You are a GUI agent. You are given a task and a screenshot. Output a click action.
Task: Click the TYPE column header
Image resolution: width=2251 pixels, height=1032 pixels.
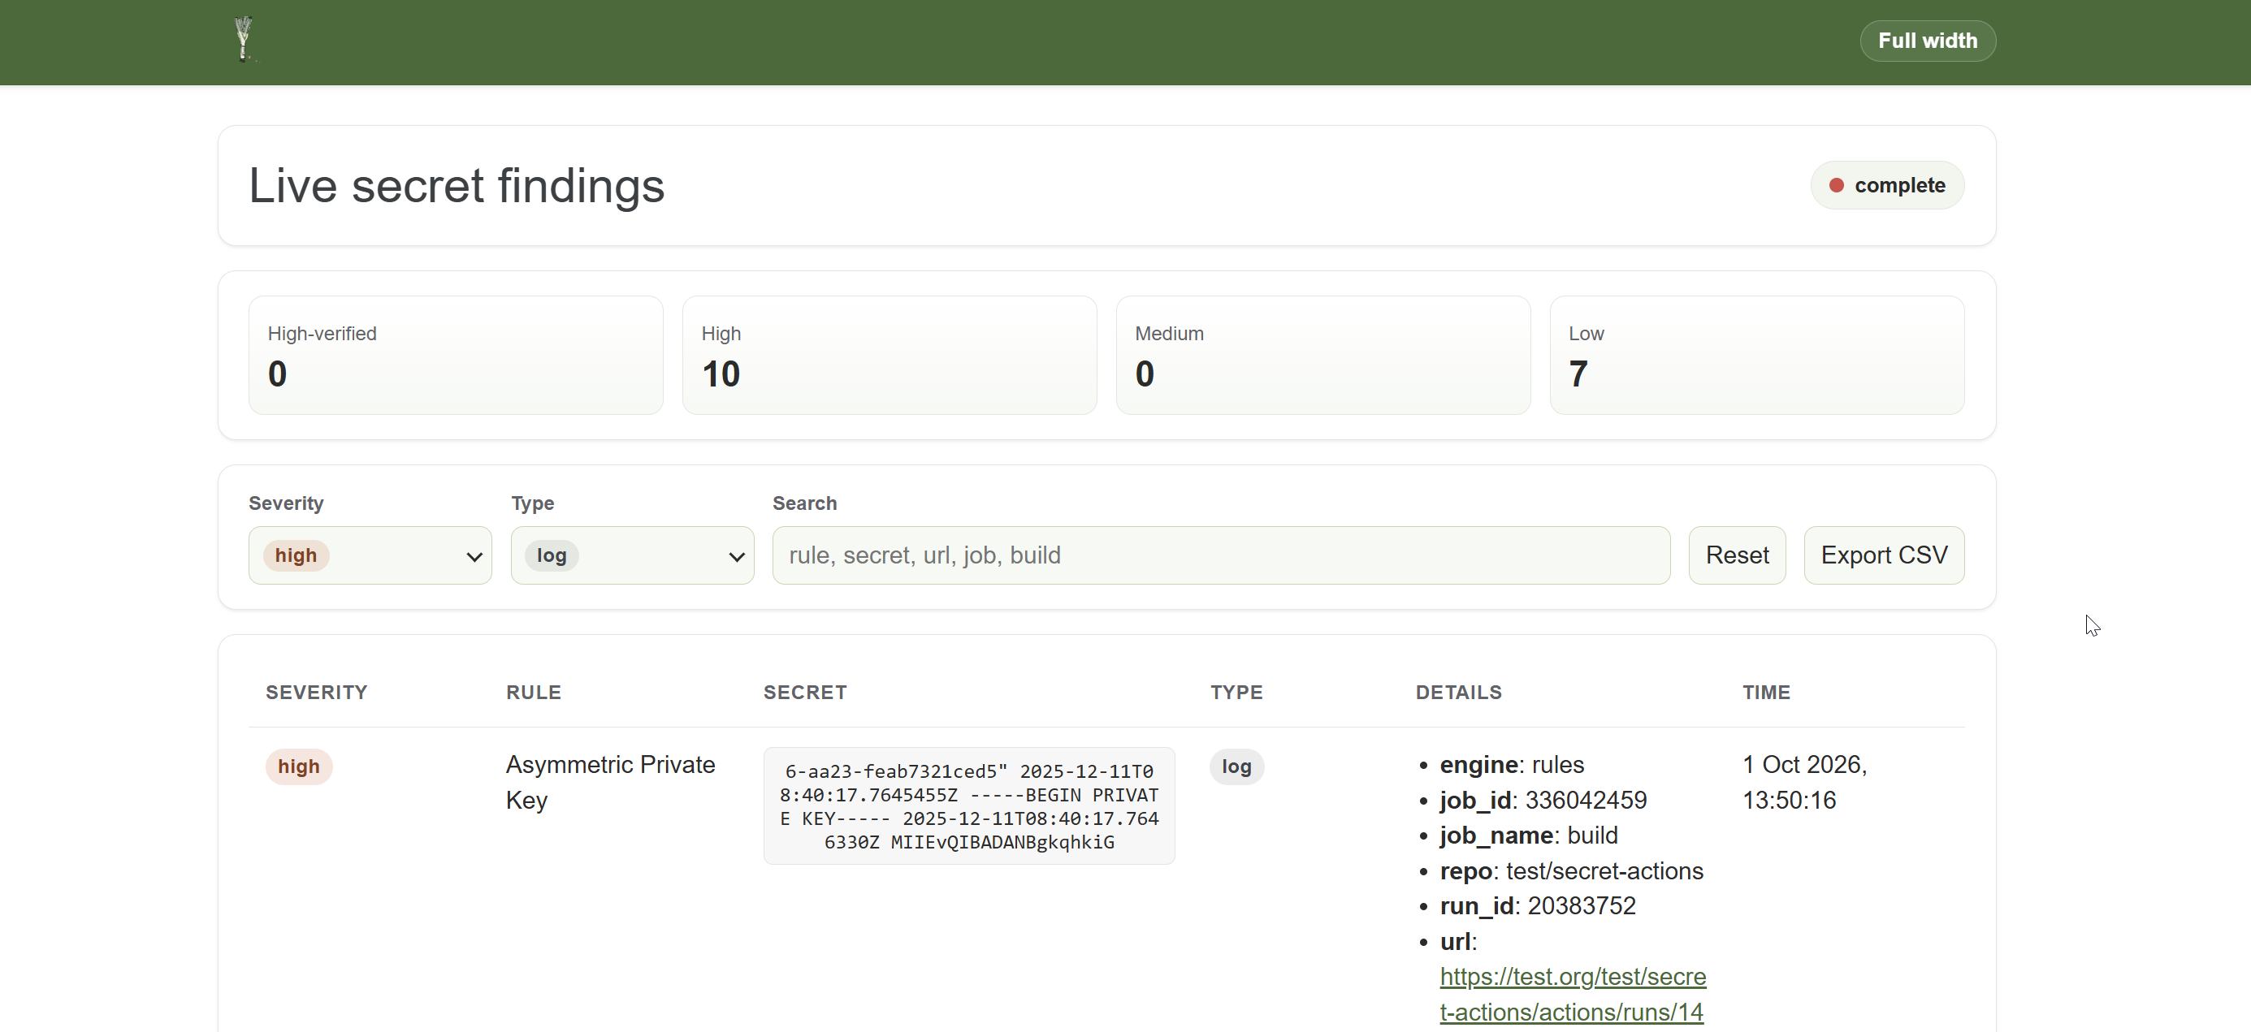pyautogui.click(x=1236, y=693)
